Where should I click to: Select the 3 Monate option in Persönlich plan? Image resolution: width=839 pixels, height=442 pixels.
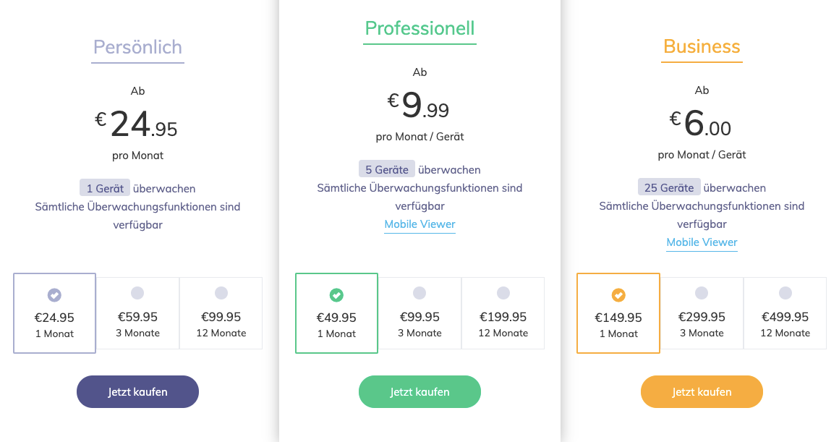tap(137, 313)
